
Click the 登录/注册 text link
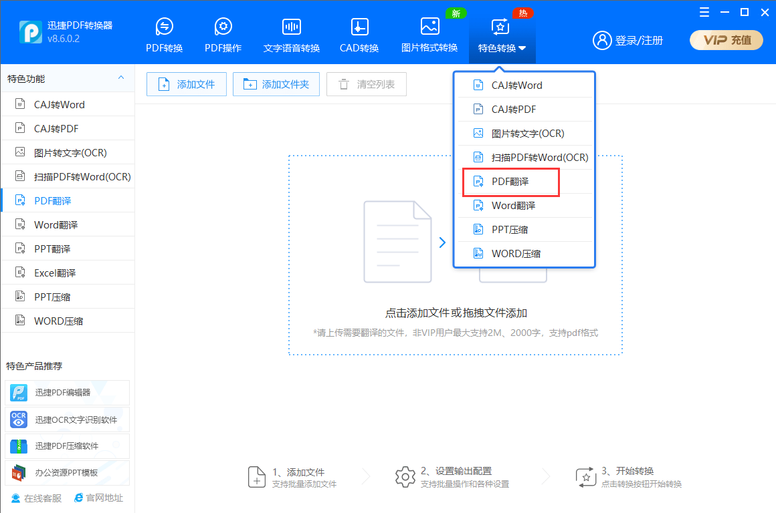[639, 41]
